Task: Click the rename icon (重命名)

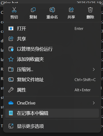Action: pyautogui.click(x=52, y=10)
